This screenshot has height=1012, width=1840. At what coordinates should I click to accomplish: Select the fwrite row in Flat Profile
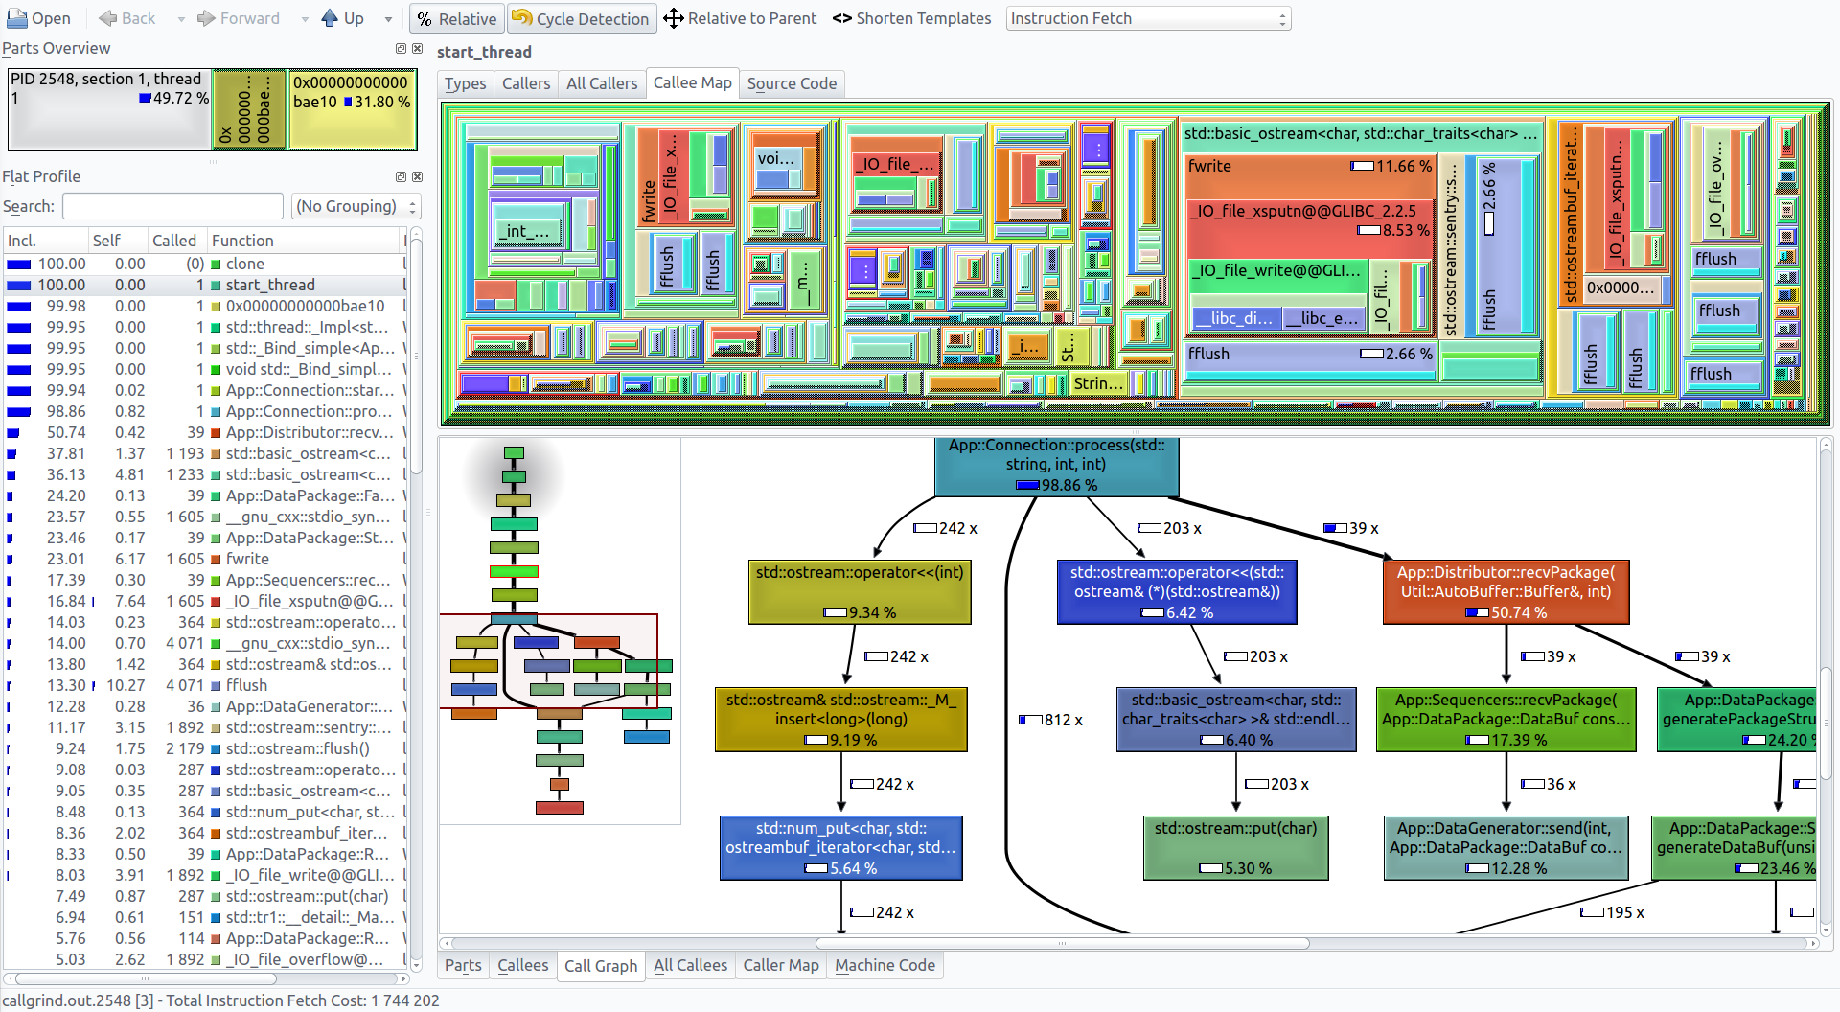[x=247, y=559]
